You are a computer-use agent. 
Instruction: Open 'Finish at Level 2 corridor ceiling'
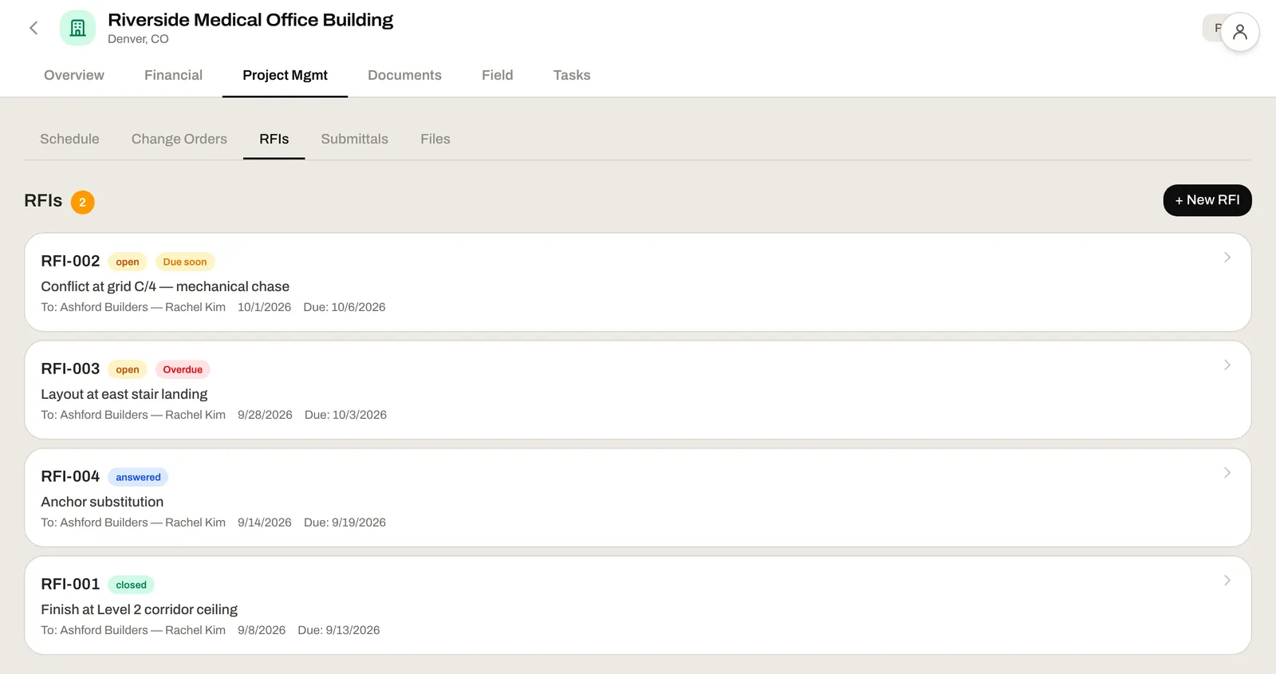point(139,609)
